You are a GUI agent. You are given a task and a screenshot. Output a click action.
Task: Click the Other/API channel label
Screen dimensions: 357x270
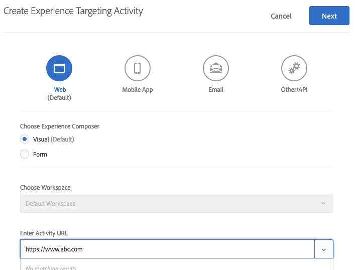tap(294, 90)
